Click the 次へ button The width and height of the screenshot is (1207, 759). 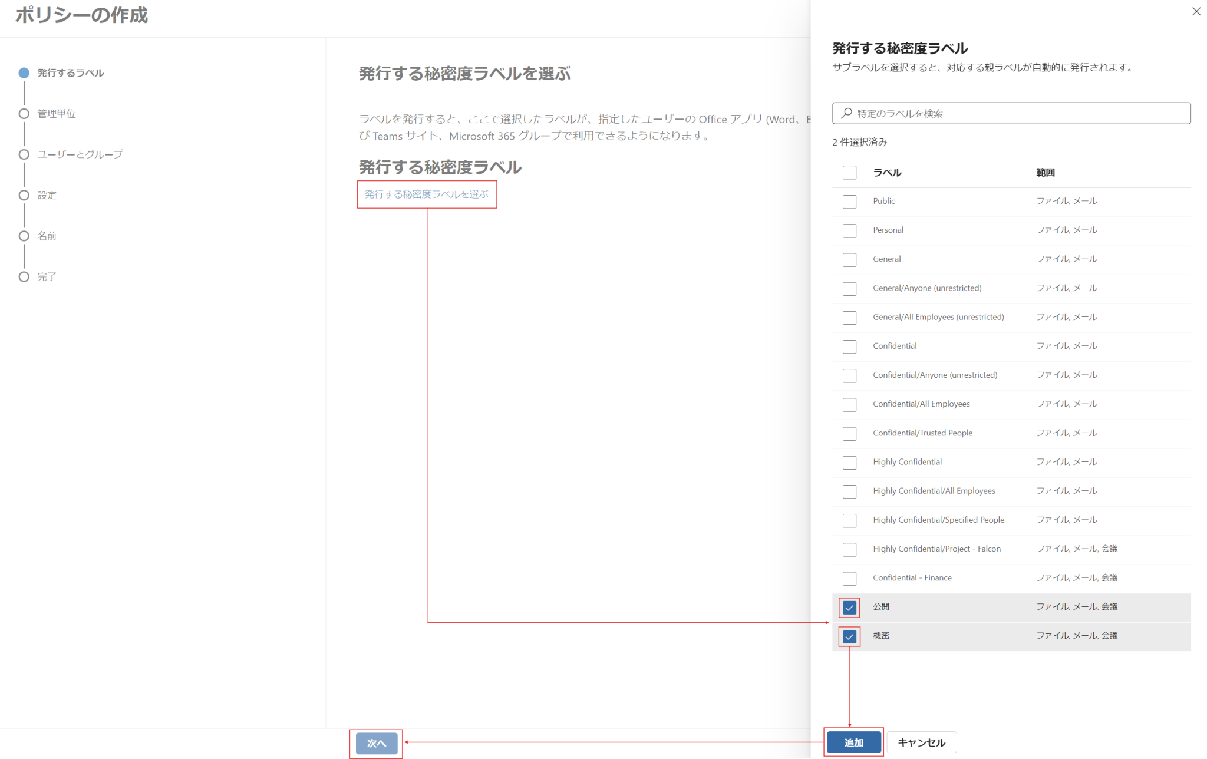click(376, 743)
